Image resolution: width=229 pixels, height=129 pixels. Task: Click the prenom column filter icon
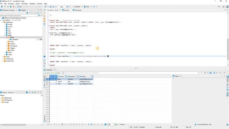(77, 76)
